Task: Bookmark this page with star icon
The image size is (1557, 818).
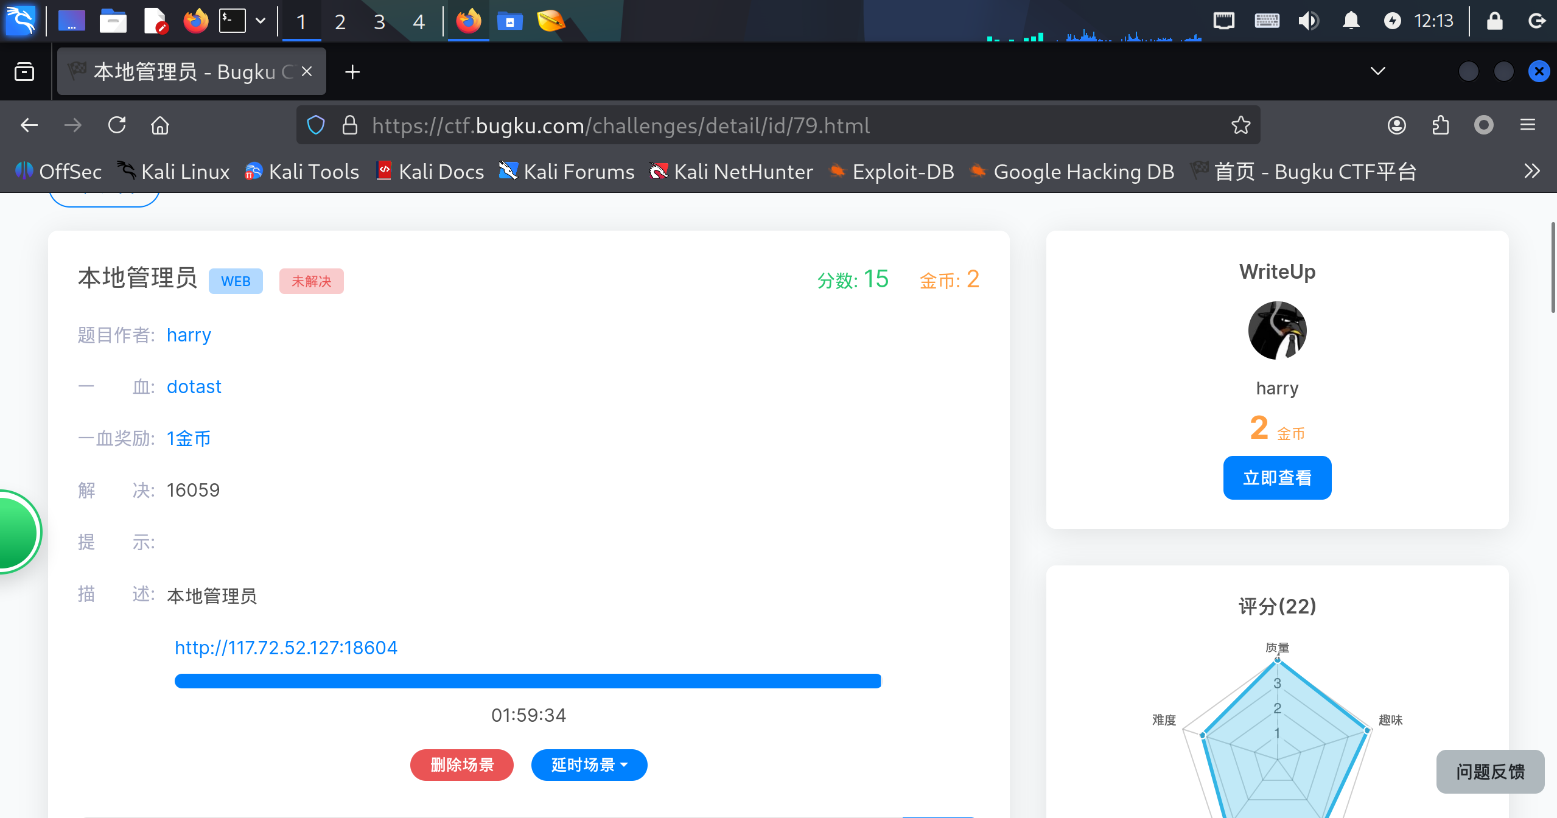Action: (1240, 125)
